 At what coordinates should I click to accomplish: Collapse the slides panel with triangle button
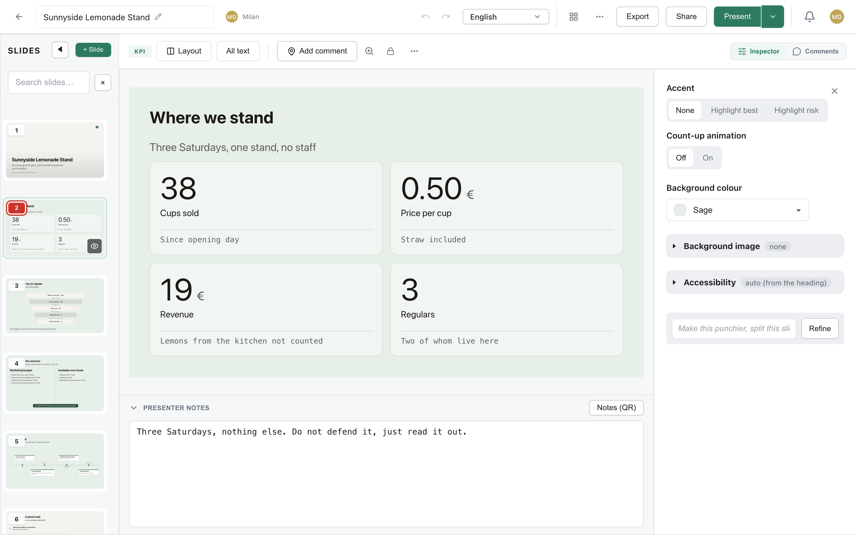60,50
